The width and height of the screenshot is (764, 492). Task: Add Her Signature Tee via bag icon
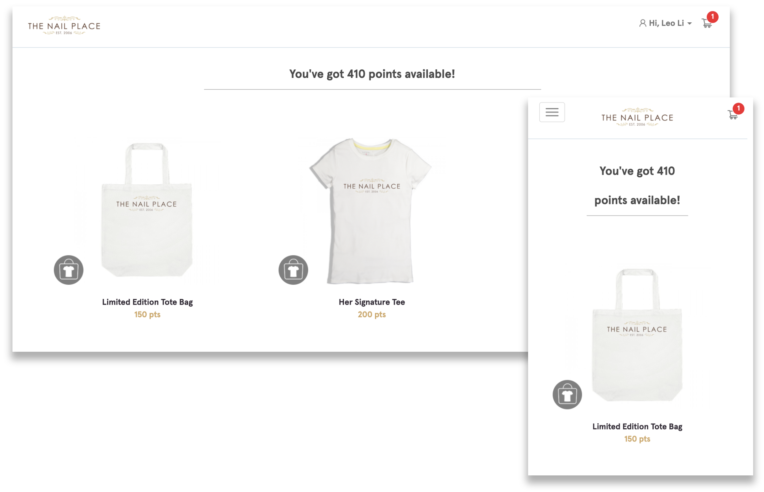[293, 270]
